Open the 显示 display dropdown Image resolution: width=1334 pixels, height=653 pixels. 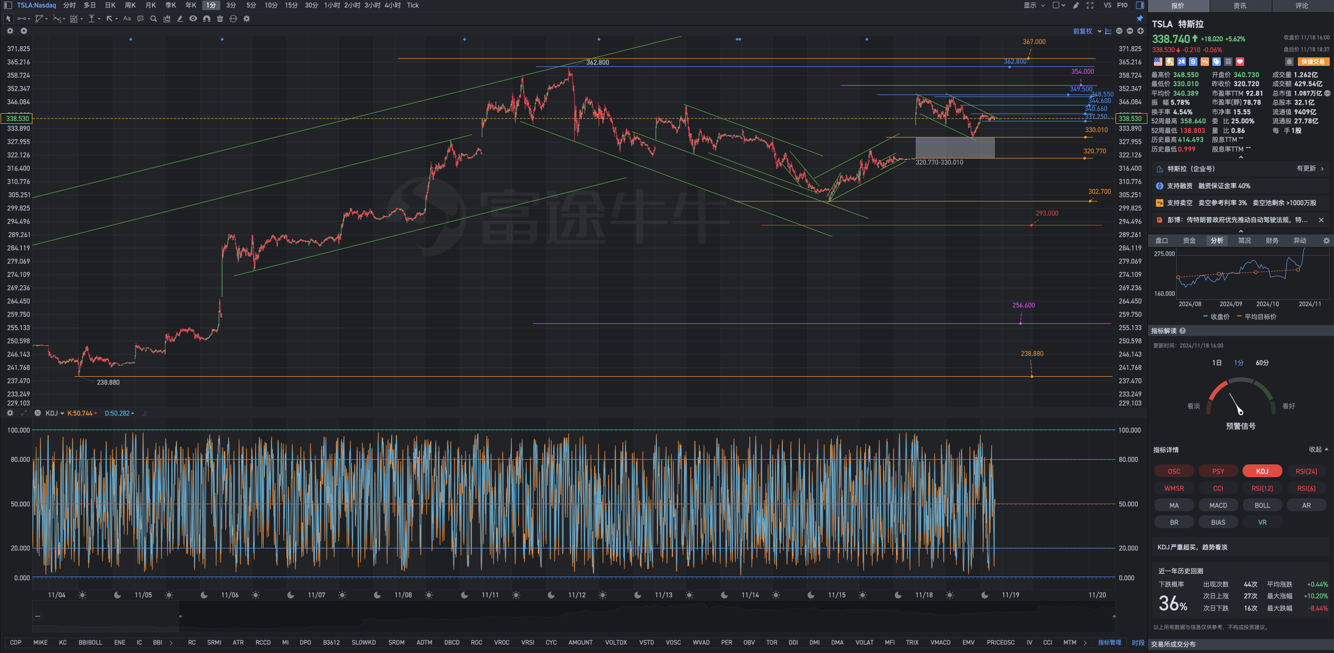click(1034, 5)
